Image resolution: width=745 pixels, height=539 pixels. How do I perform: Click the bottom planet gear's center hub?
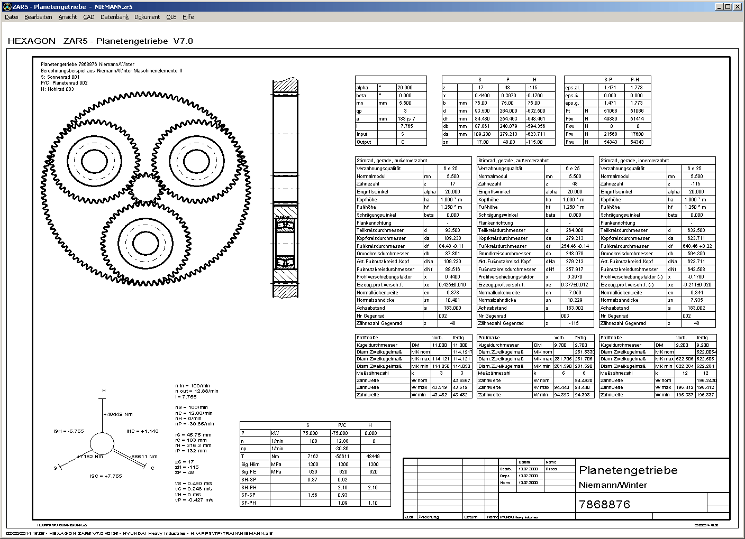pyautogui.click(x=143, y=243)
